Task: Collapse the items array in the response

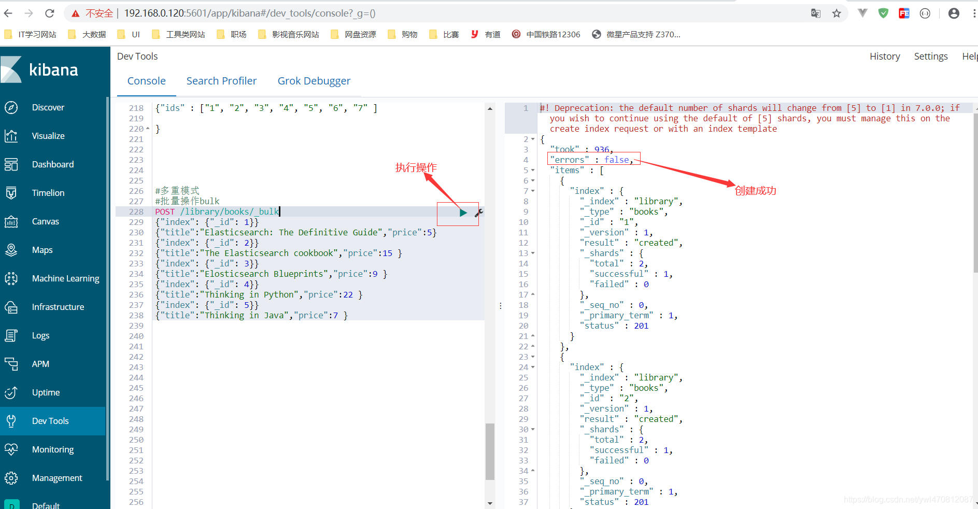Action: 533,170
